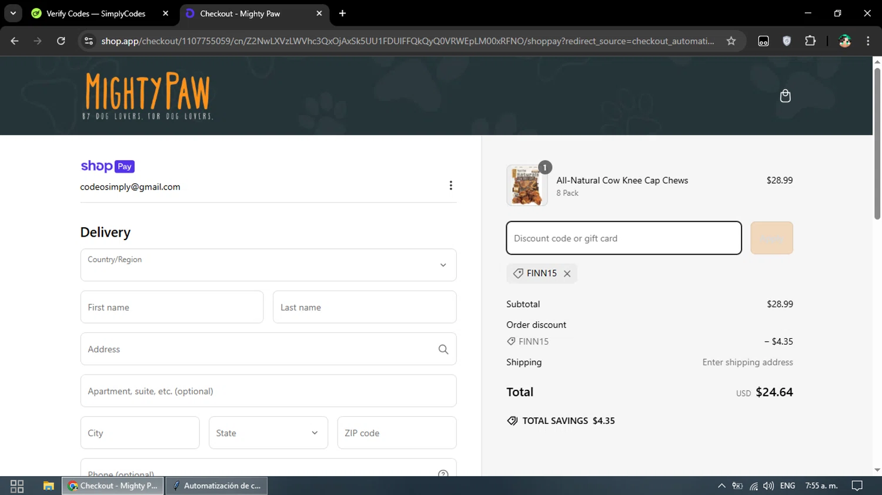Click the Enter shipping address text
The height and width of the screenshot is (495, 882).
tap(747, 362)
